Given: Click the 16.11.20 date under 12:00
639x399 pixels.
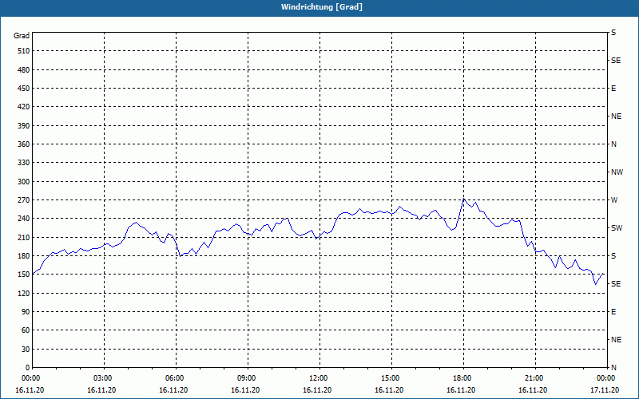Looking at the screenshot, I should pyautogui.click(x=317, y=390).
